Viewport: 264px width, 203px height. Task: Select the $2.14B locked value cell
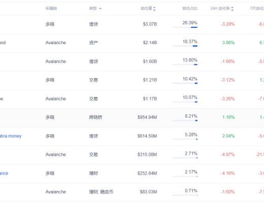pyautogui.click(x=150, y=43)
